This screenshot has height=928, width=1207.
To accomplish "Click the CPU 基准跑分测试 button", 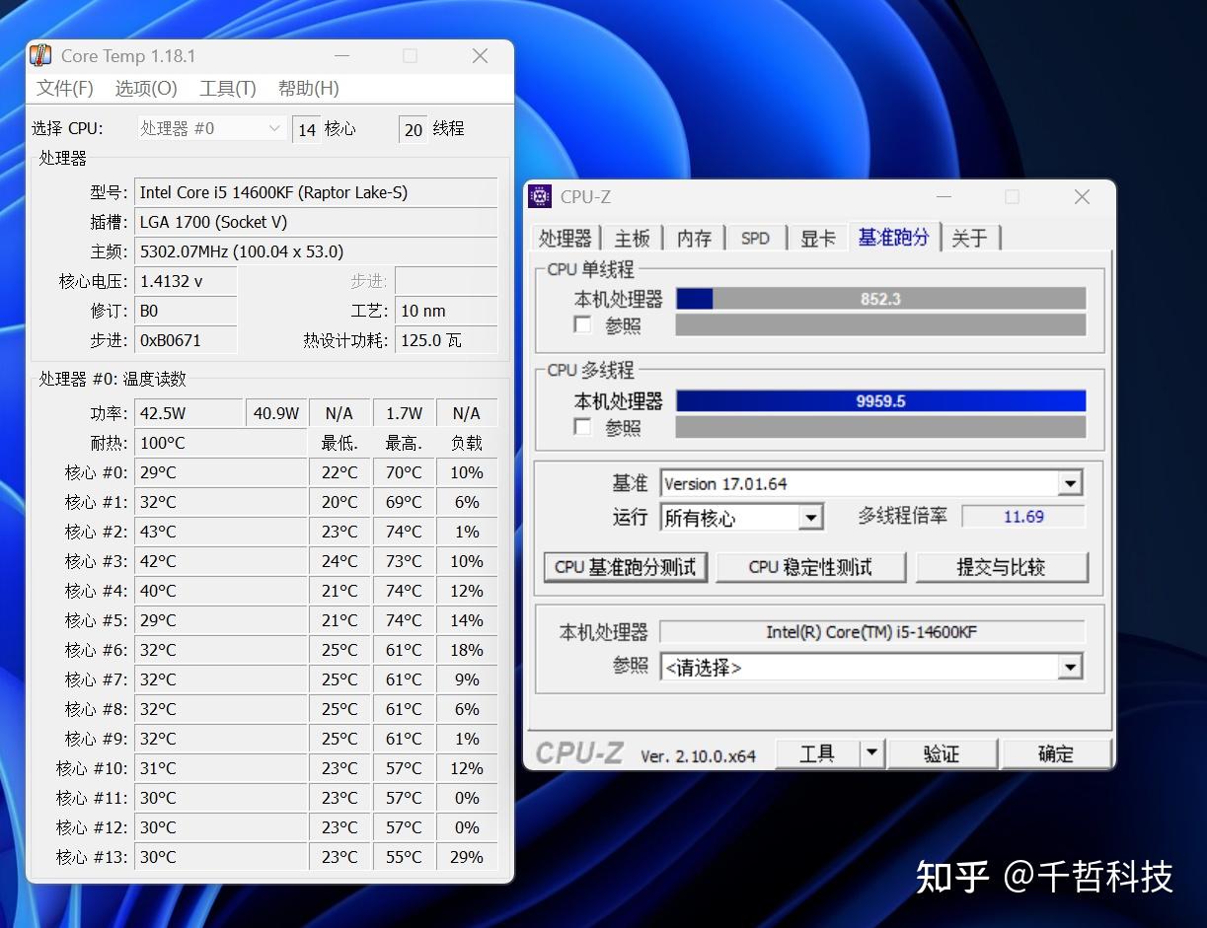I will (x=626, y=567).
